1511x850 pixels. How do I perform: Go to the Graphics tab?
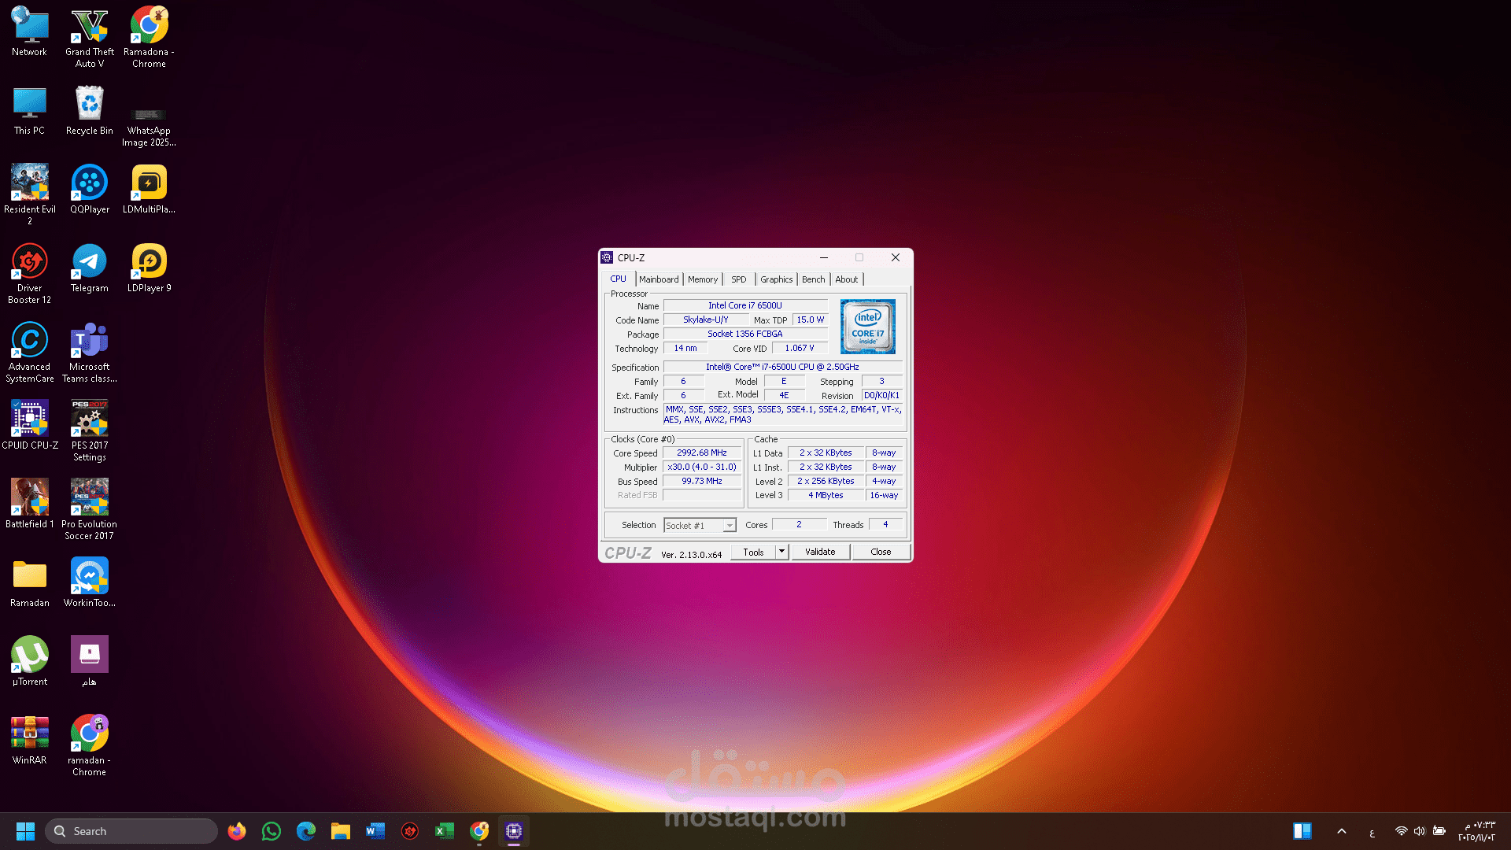[x=776, y=279]
